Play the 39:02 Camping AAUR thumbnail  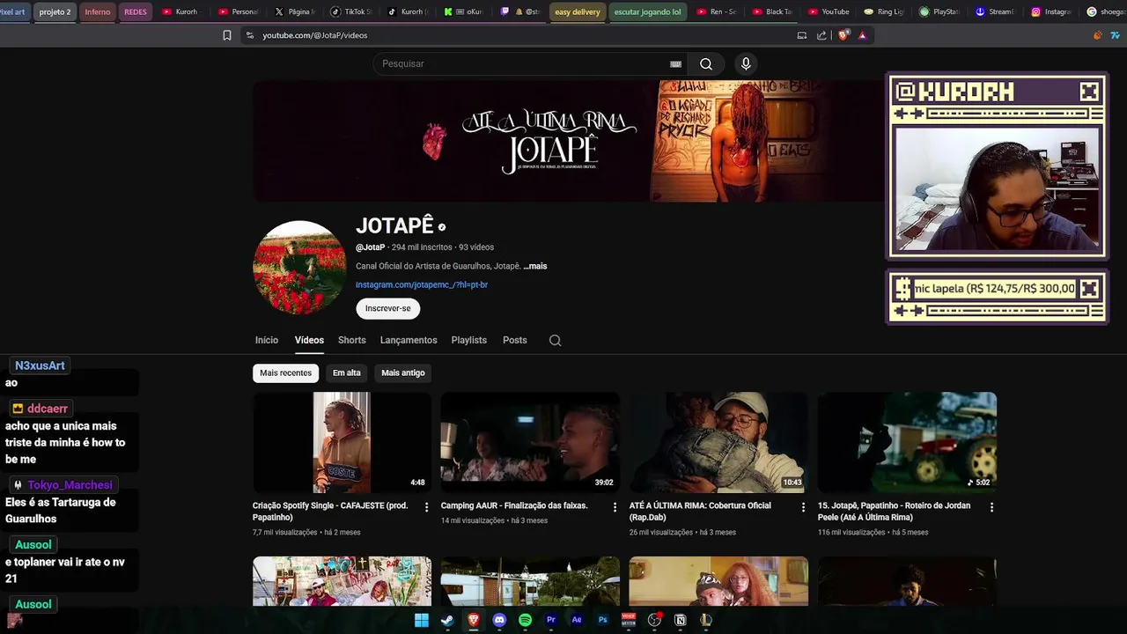531,442
